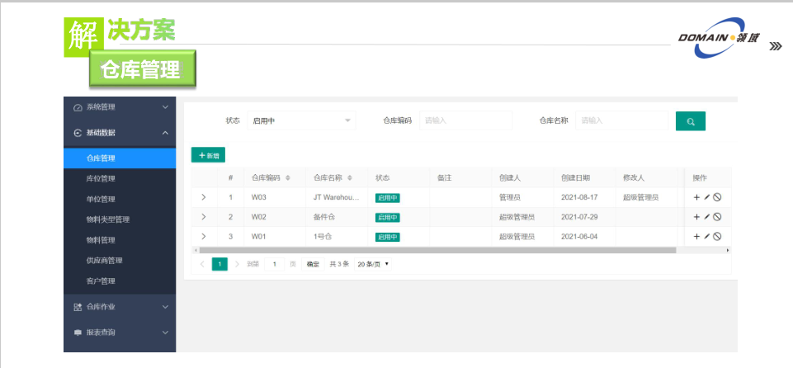The image size is (793, 368).
Task: Click the disable icon in W02 row
Action: 717,217
